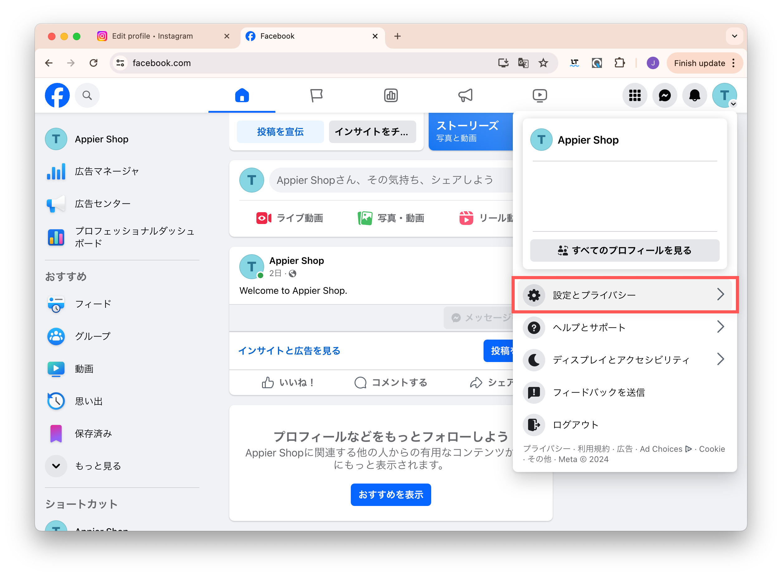782x577 pixels.
Task: Open the notifications bell
Action: click(x=695, y=95)
